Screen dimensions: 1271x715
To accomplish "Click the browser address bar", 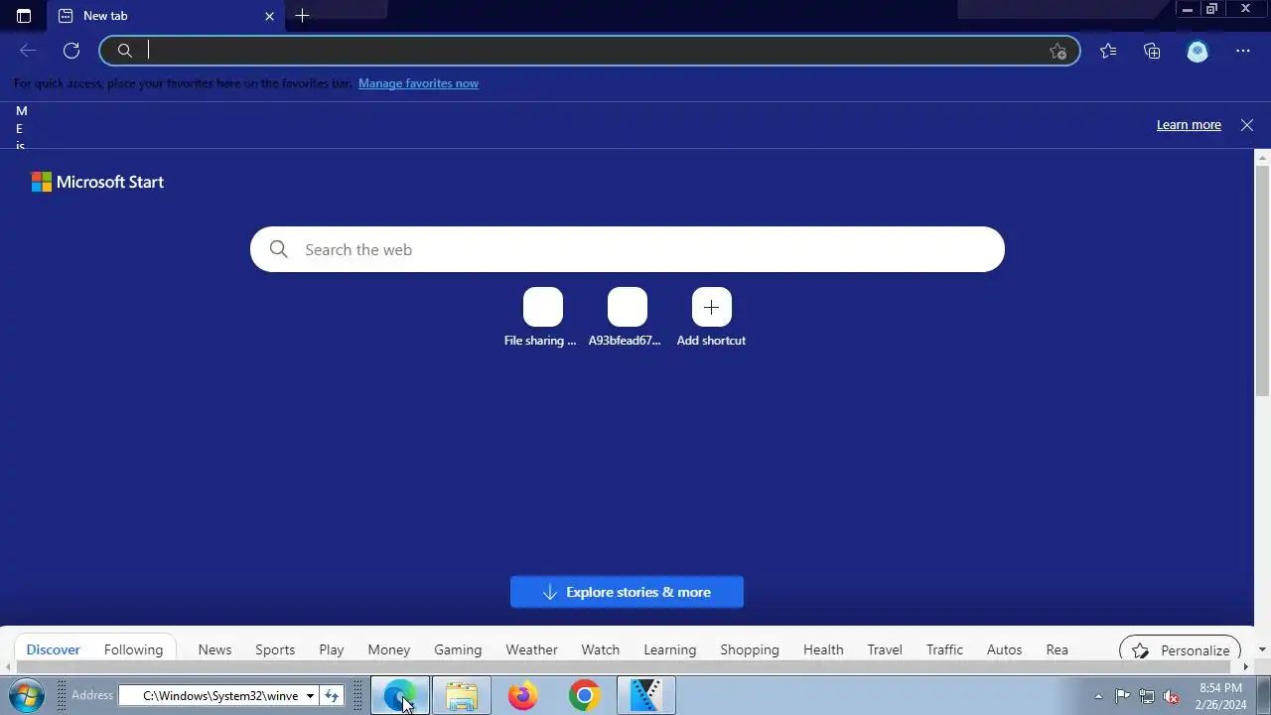I will coord(591,51).
